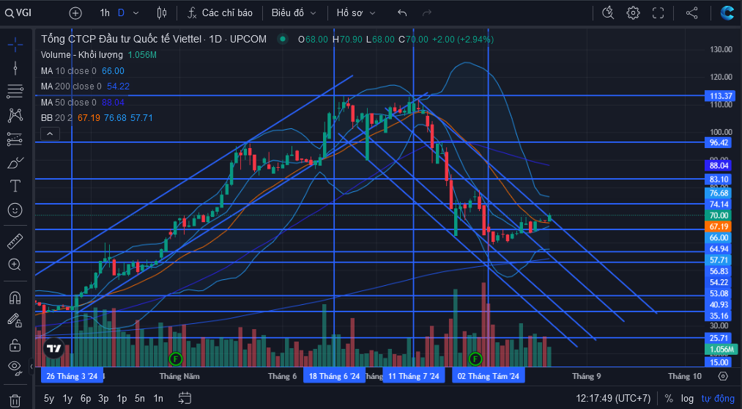Image resolution: width=742 pixels, height=409 pixels.
Task: Toggle magnet mode in left toolbar
Action: 15,298
